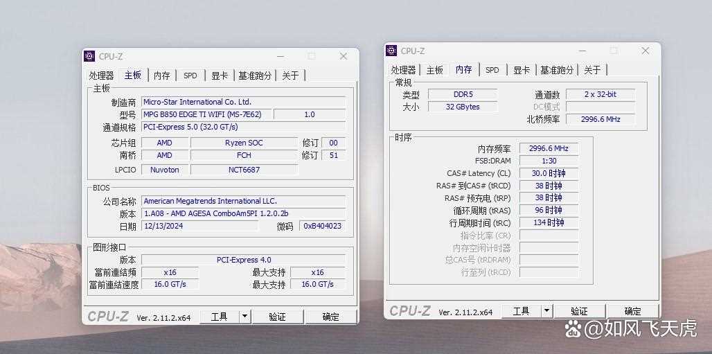Image resolution: width=712 pixels, height=354 pixels.
Task: Open the 处理器 tab in the right CPU-Z window
Action: (x=403, y=70)
